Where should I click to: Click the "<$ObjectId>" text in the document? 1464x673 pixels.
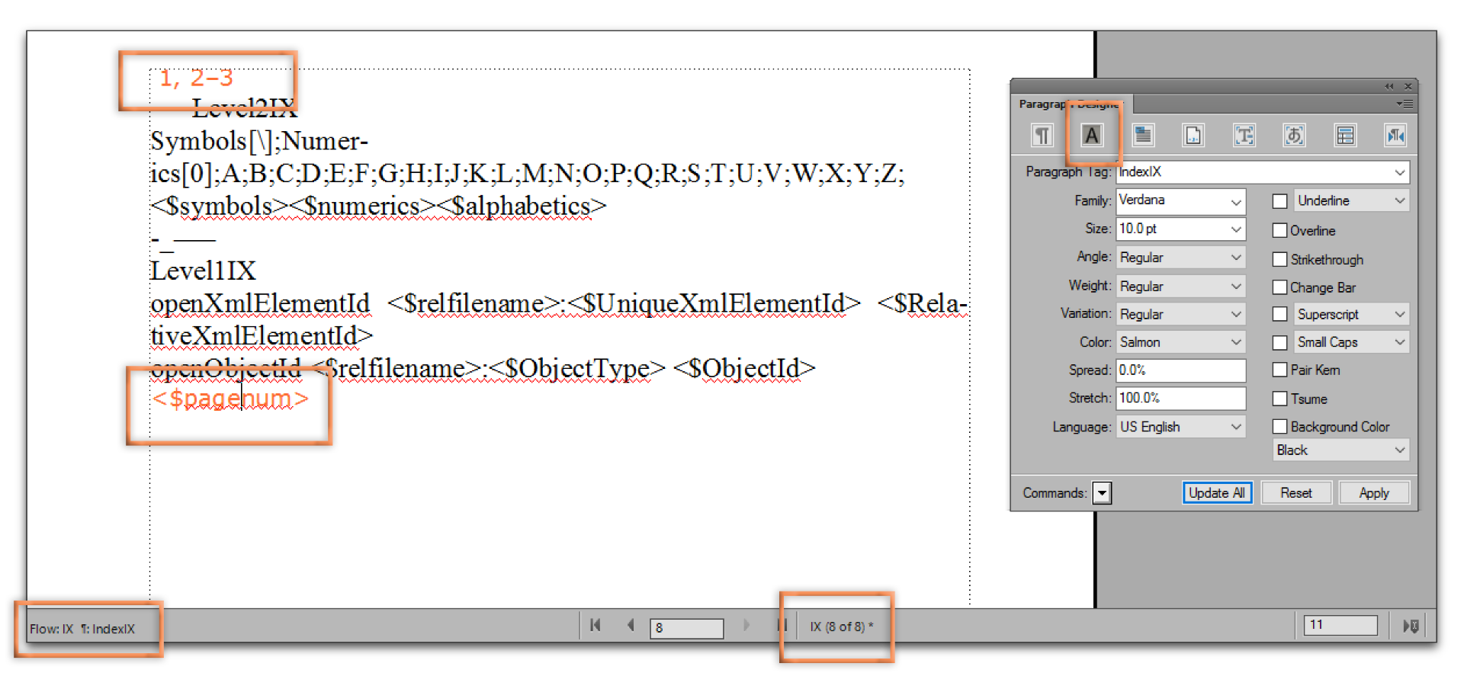[745, 369]
